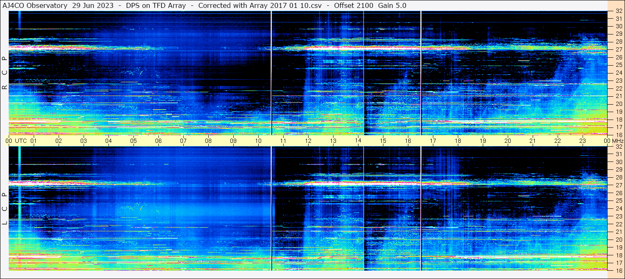Screen dimensions: 625x279
Task: Click '31' frequency label on LCP panel
Action: click(619, 154)
